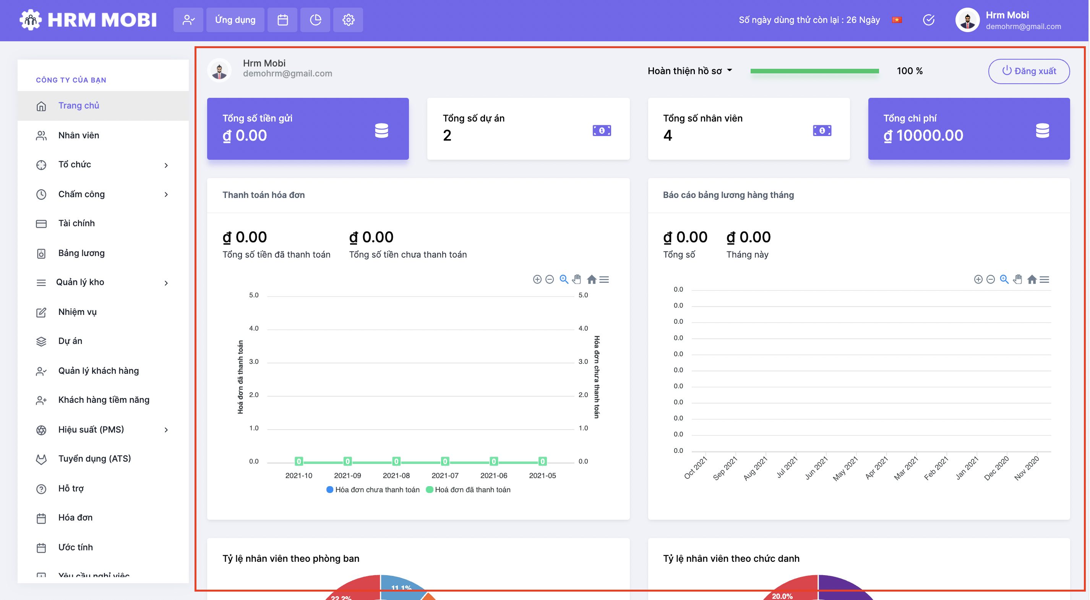This screenshot has width=1090, height=600.
Task: Click the Tổng số nhân viên card
Action: tap(749, 129)
